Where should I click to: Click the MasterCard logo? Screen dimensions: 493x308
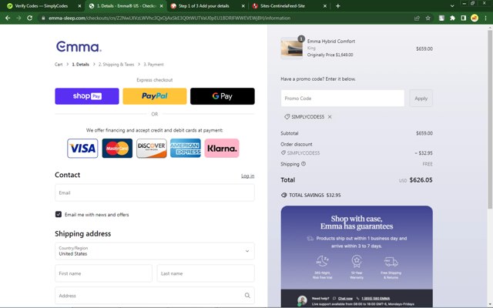click(x=117, y=149)
